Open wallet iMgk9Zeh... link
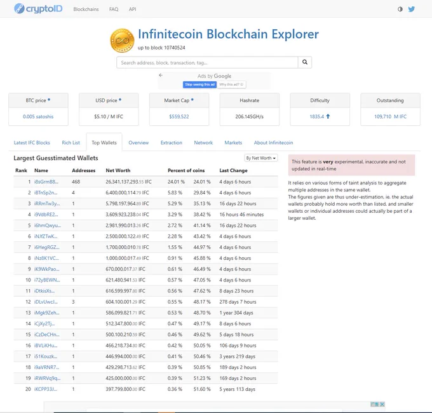432x413 pixels. tap(47, 313)
